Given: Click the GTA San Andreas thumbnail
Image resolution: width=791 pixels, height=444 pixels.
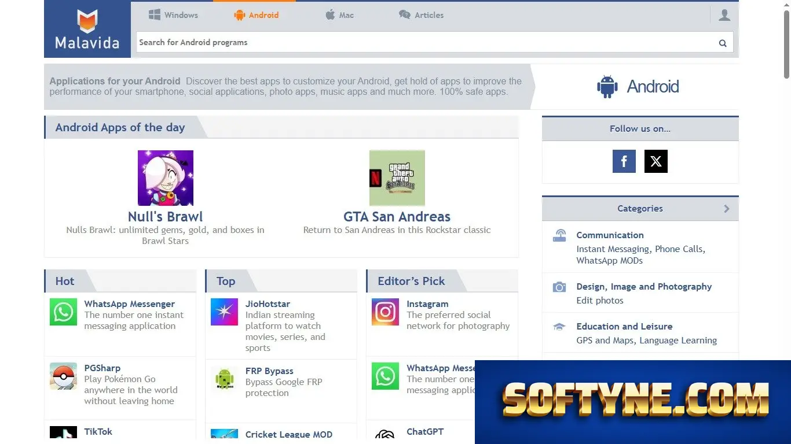Looking at the screenshot, I should 397,178.
